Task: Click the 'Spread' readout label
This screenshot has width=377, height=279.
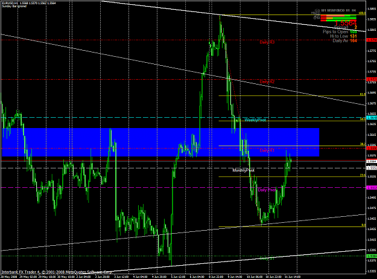Action: click(x=341, y=27)
